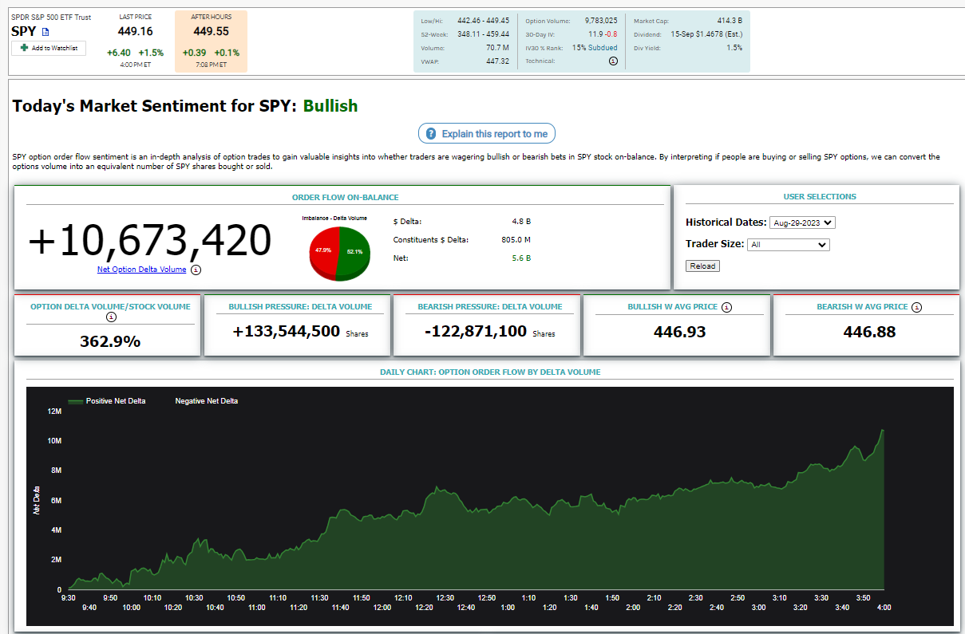Screen dimensions: 965x634
Task: Click the Order Flow On-Balance panel title
Action: pos(345,197)
